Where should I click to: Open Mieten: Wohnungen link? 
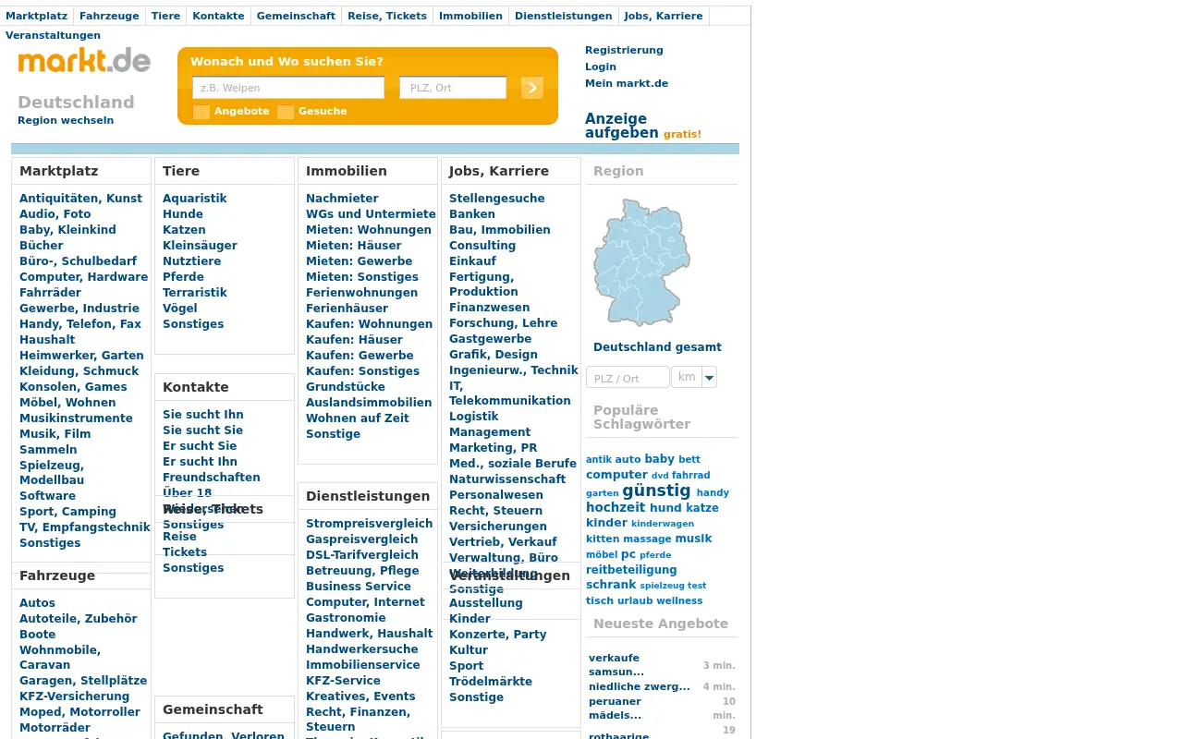pyautogui.click(x=369, y=230)
